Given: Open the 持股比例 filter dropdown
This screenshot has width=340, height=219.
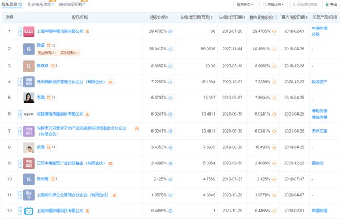Looking at the screenshot, I should [274, 4].
